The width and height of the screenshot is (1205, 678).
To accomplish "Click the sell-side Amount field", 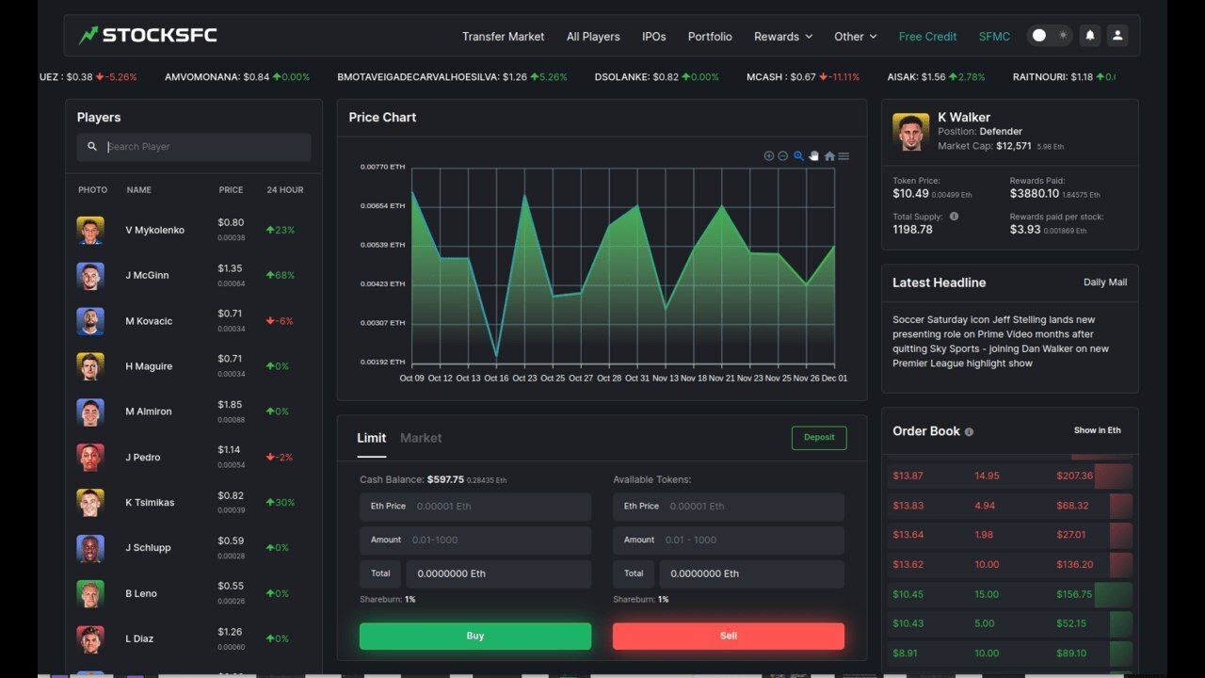I will 729,540.
